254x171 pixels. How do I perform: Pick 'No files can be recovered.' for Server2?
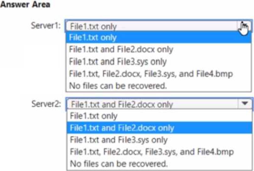(160, 164)
